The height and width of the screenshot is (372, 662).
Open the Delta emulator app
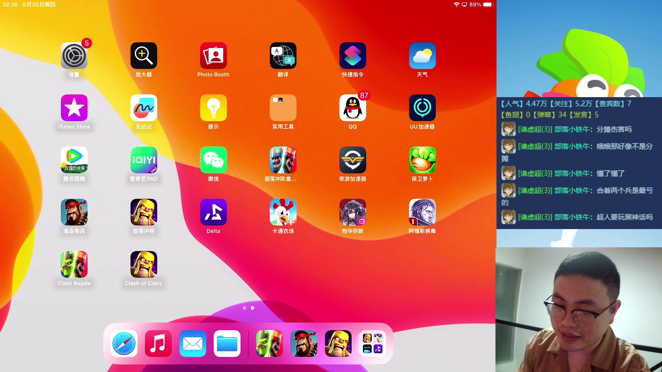pyautogui.click(x=213, y=212)
